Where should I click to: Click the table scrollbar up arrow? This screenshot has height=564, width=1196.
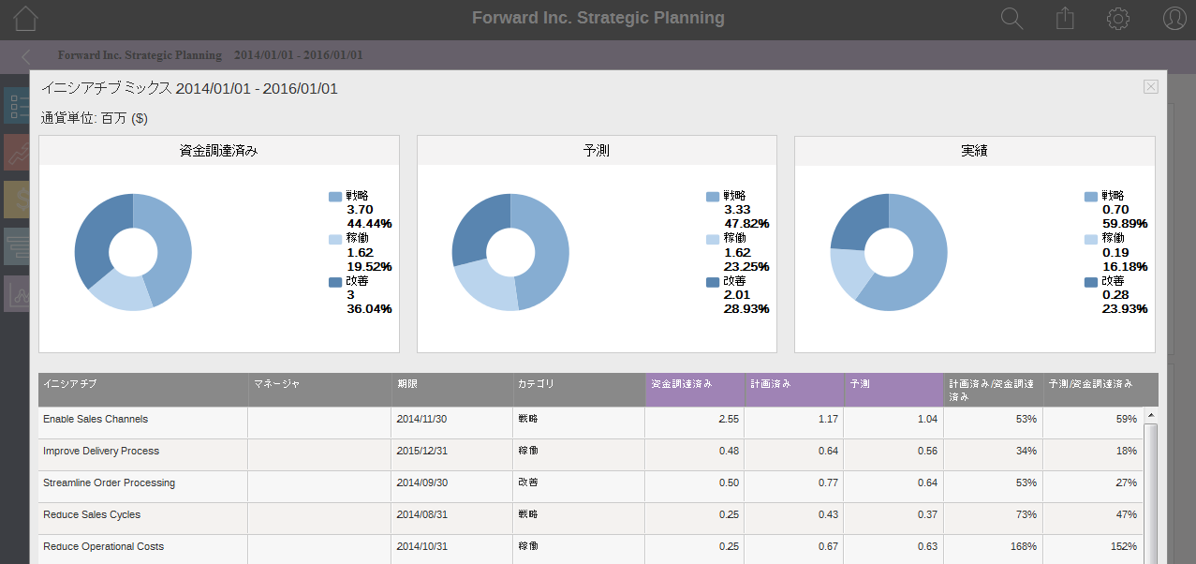pyautogui.click(x=1151, y=414)
